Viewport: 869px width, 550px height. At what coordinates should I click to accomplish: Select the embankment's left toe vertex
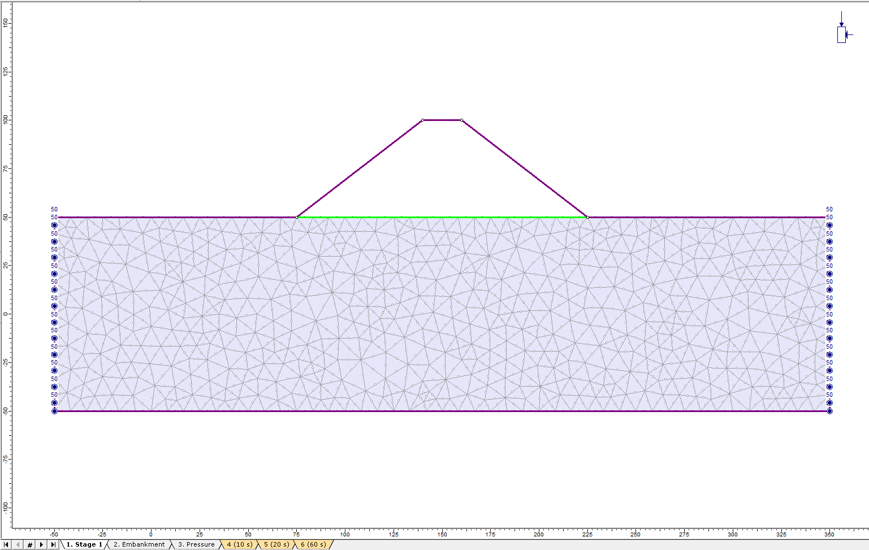(297, 217)
